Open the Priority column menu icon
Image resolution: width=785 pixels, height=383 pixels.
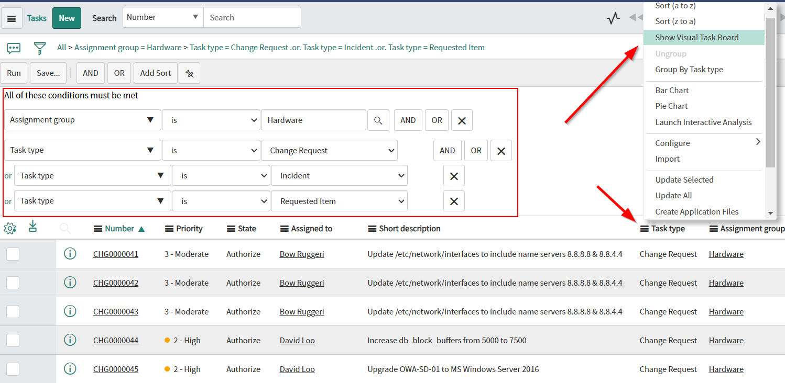169,229
